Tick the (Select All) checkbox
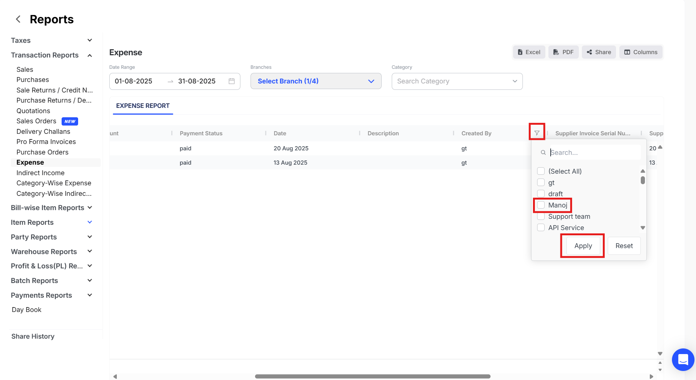The width and height of the screenshot is (696, 380). click(541, 171)
